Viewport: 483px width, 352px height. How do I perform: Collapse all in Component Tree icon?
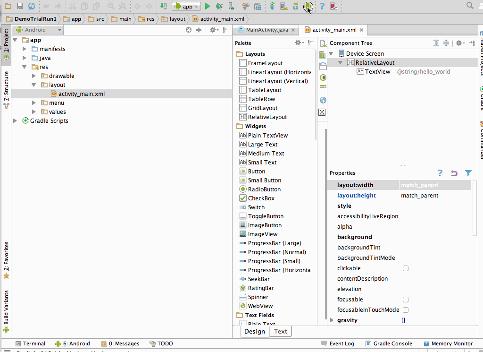pyautogui.click(x=446, y=43)
